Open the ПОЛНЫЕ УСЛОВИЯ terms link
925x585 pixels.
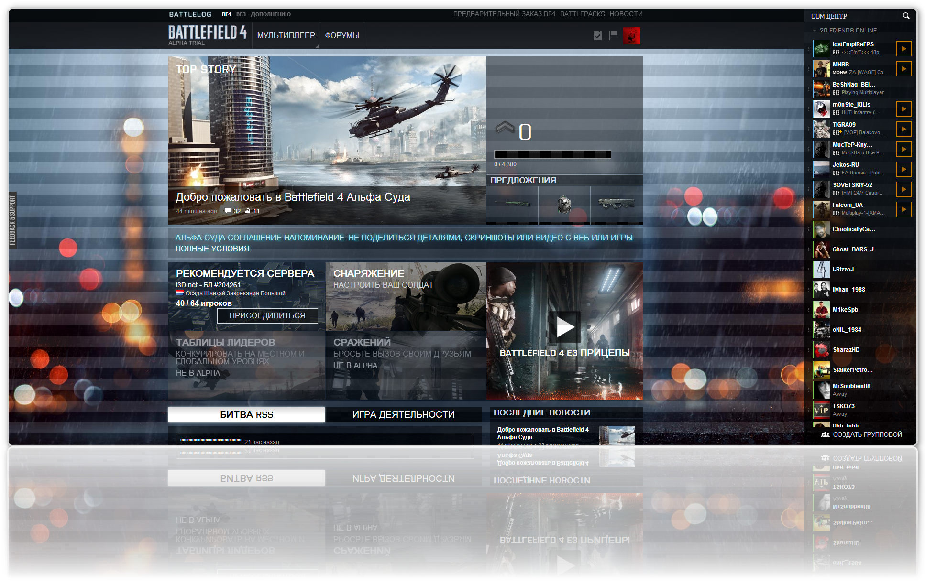point(212,249)
